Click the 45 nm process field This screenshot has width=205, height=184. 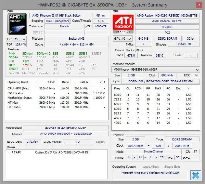pos(101,16)
